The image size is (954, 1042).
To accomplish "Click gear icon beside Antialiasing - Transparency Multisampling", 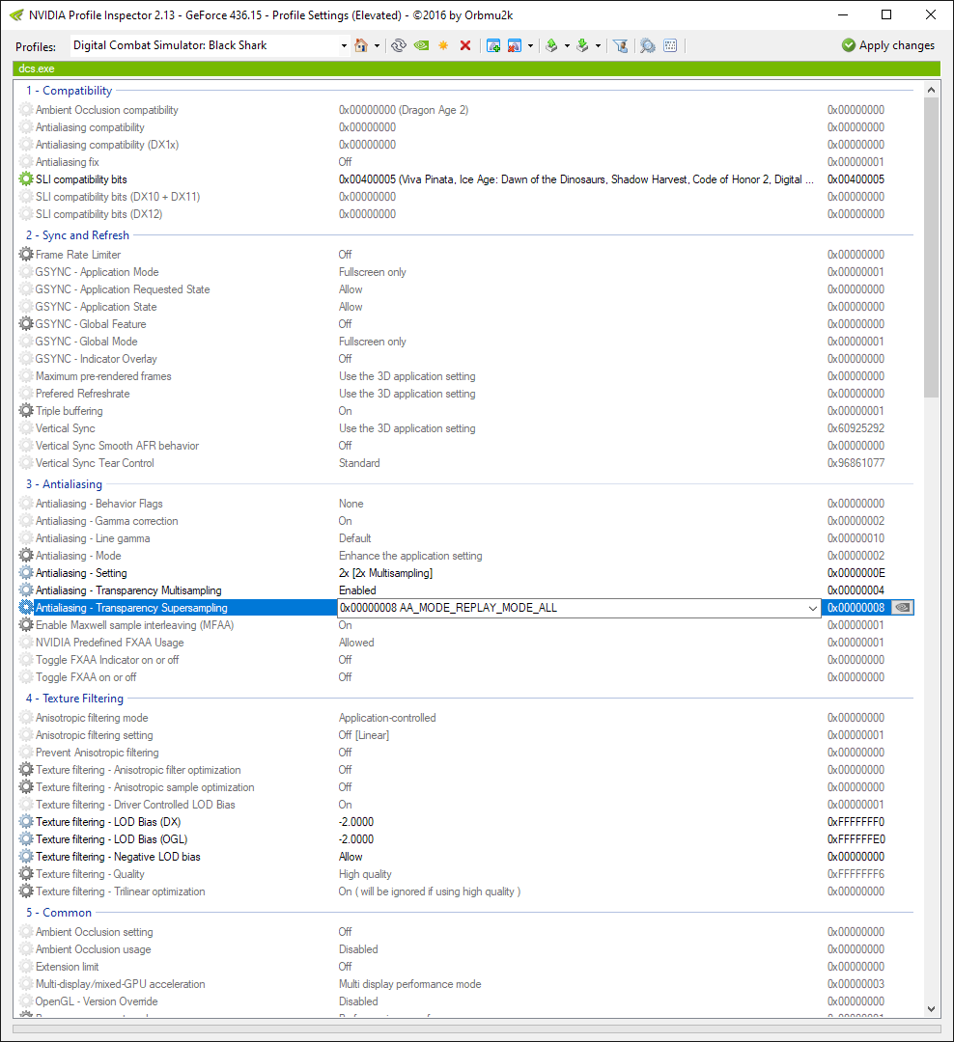I will (26, 590).
